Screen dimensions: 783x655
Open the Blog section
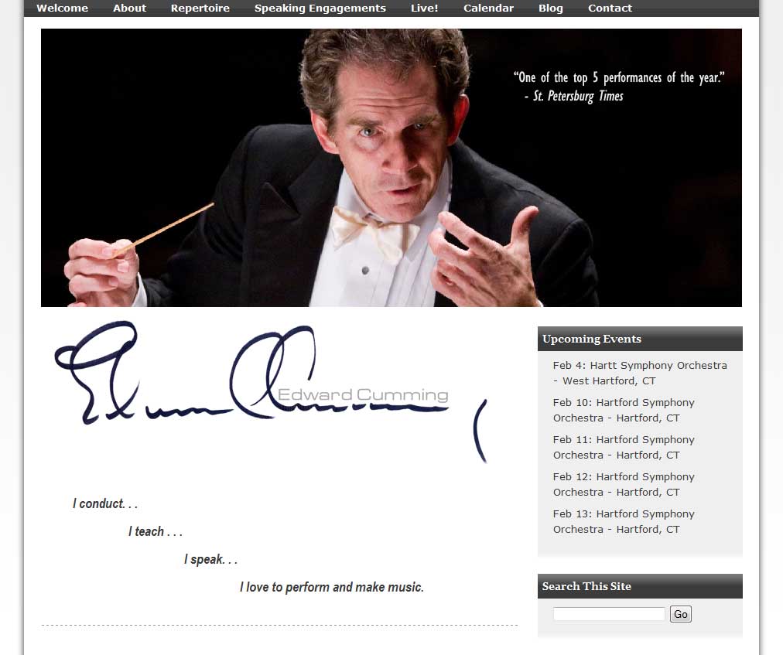click(x=551, y=8)
